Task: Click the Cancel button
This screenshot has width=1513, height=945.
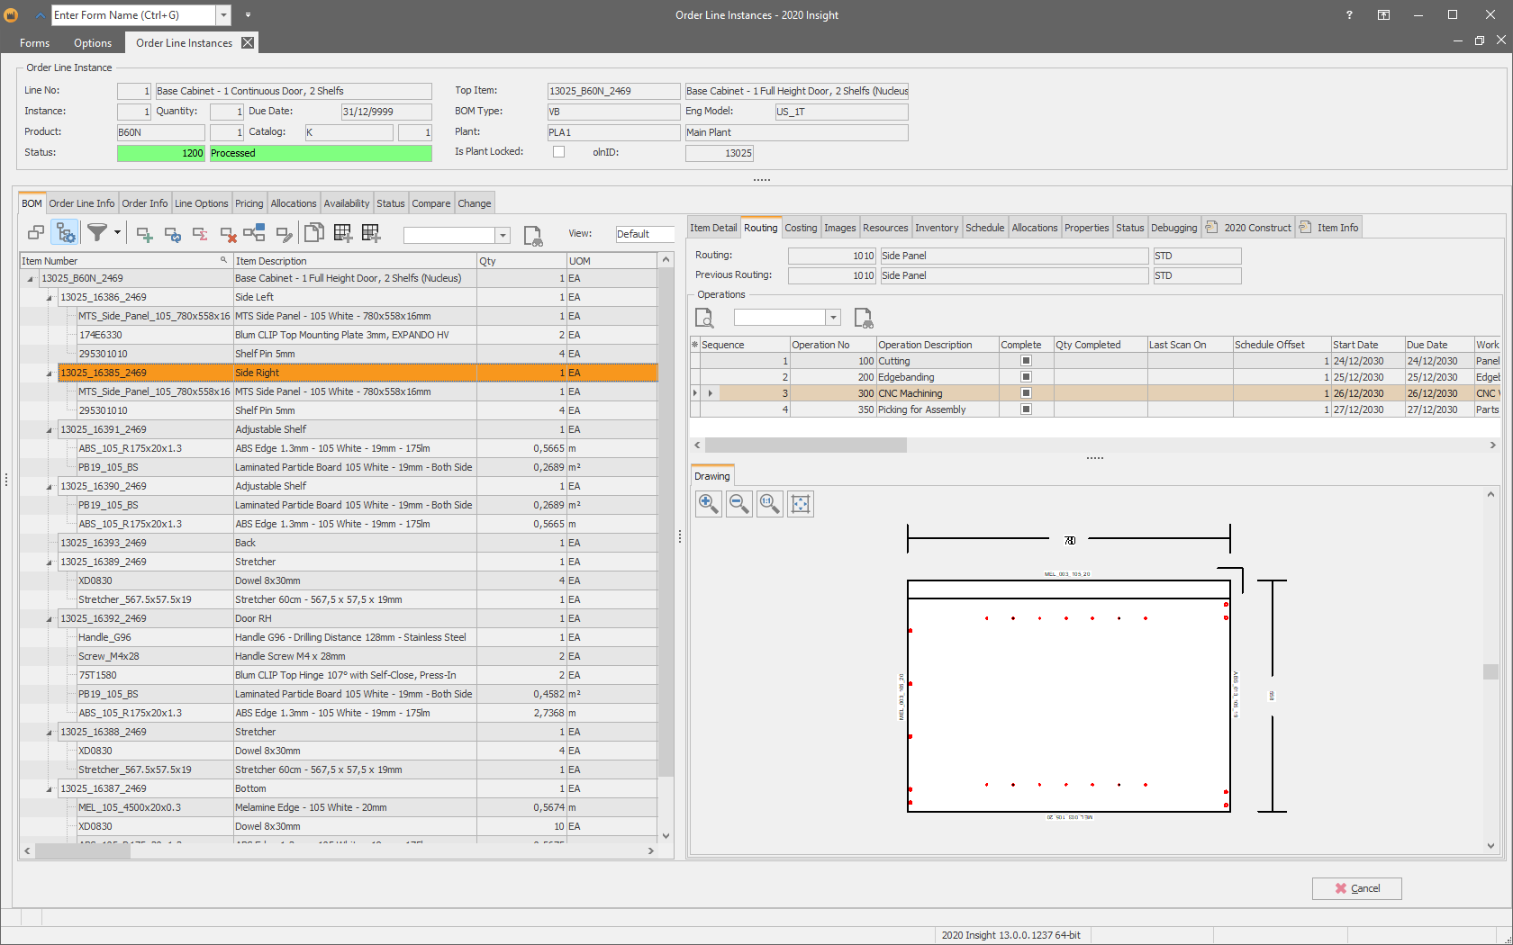Action: pyautogui.click(x=1356, y=888)
